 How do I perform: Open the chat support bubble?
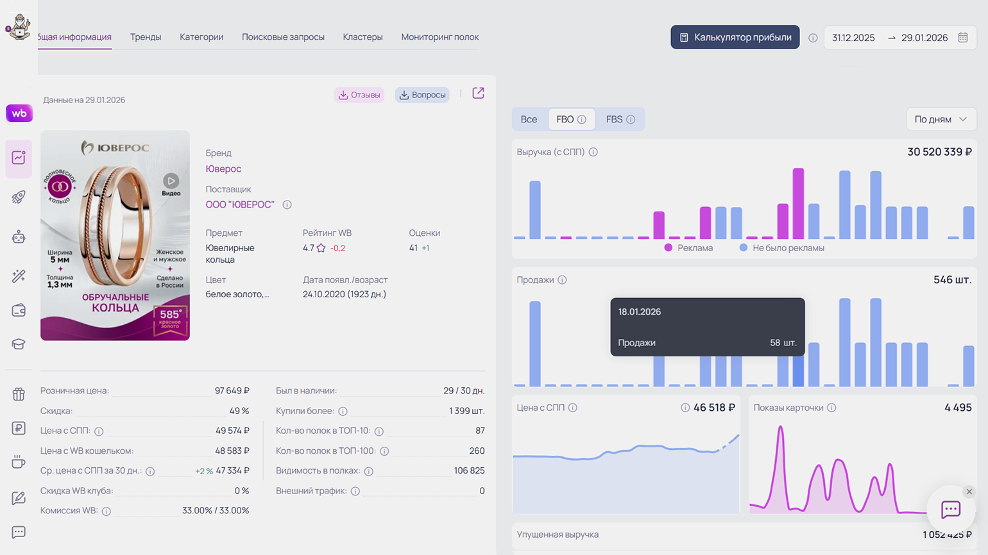click(x=950, y=509)
